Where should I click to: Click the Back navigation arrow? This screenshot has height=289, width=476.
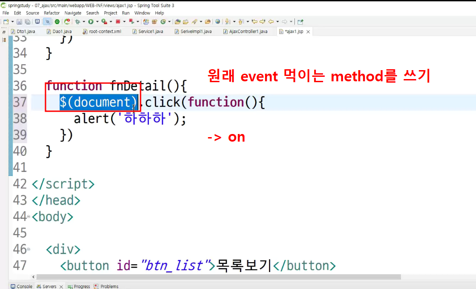(x=271, y=21)
